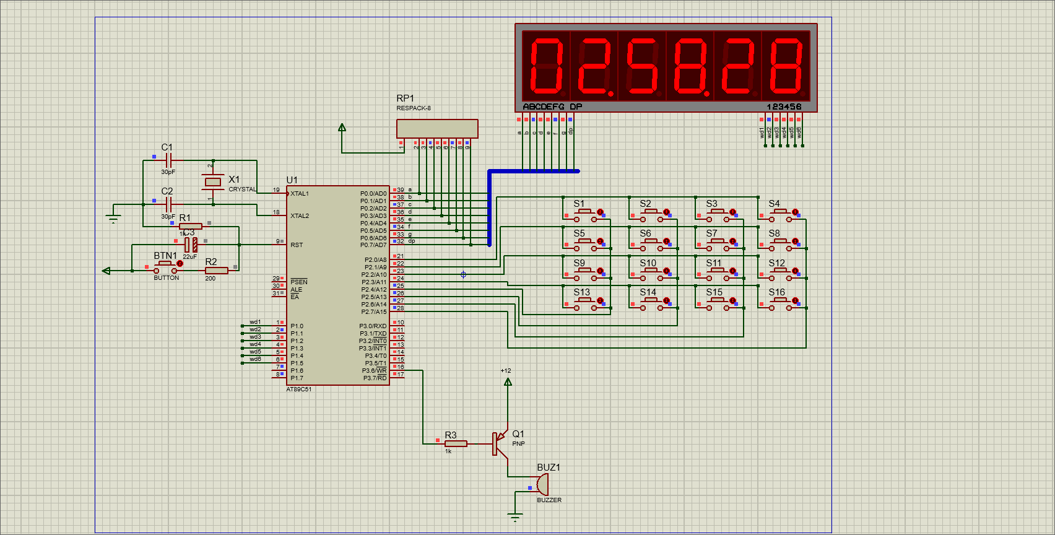Screen dimensions: 1055x535
Task: Click the "RESPACK-8" label
Action: pyautogui.click(x=414, y=108)
